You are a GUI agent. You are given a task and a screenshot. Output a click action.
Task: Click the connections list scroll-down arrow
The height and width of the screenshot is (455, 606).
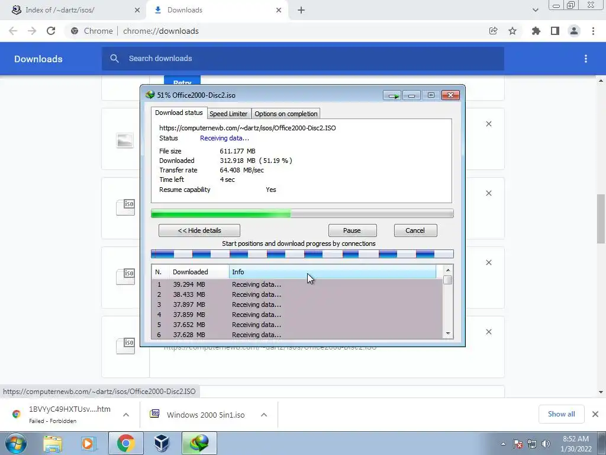(448, 334)
